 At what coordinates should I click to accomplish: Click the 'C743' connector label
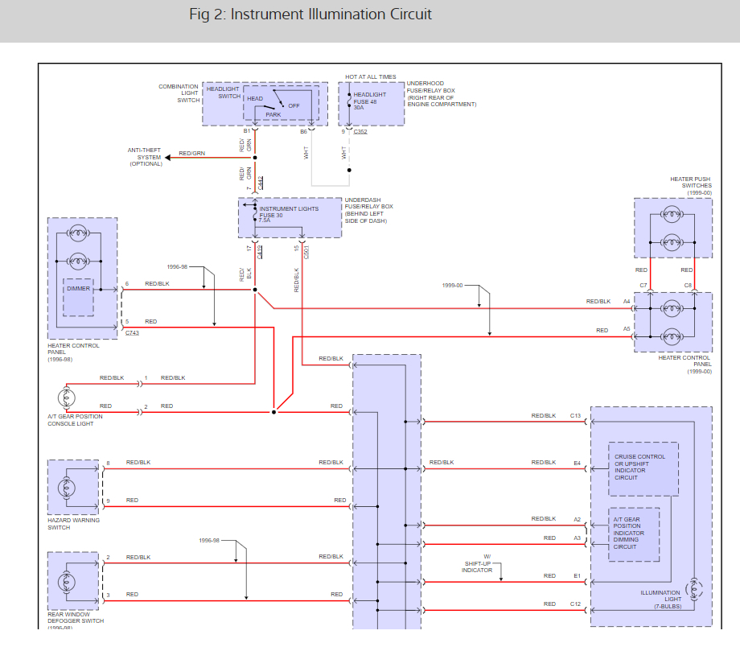pos(132,333)
